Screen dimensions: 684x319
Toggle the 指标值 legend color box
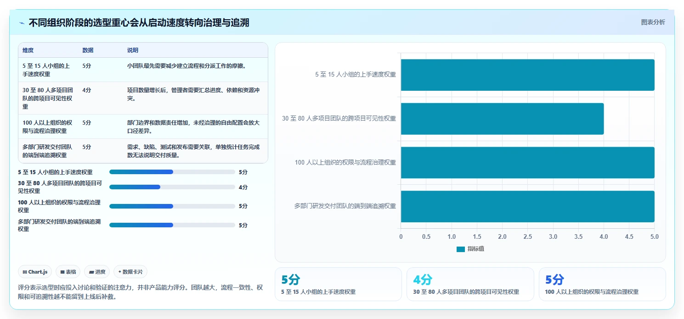click(x=461, y=249)
